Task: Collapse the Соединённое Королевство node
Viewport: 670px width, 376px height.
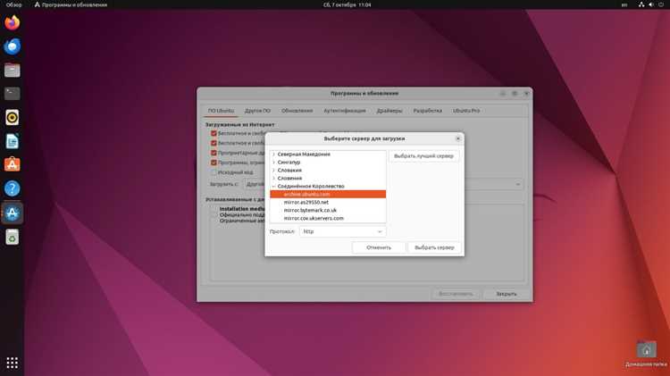Action: click(x=273, y=187)
